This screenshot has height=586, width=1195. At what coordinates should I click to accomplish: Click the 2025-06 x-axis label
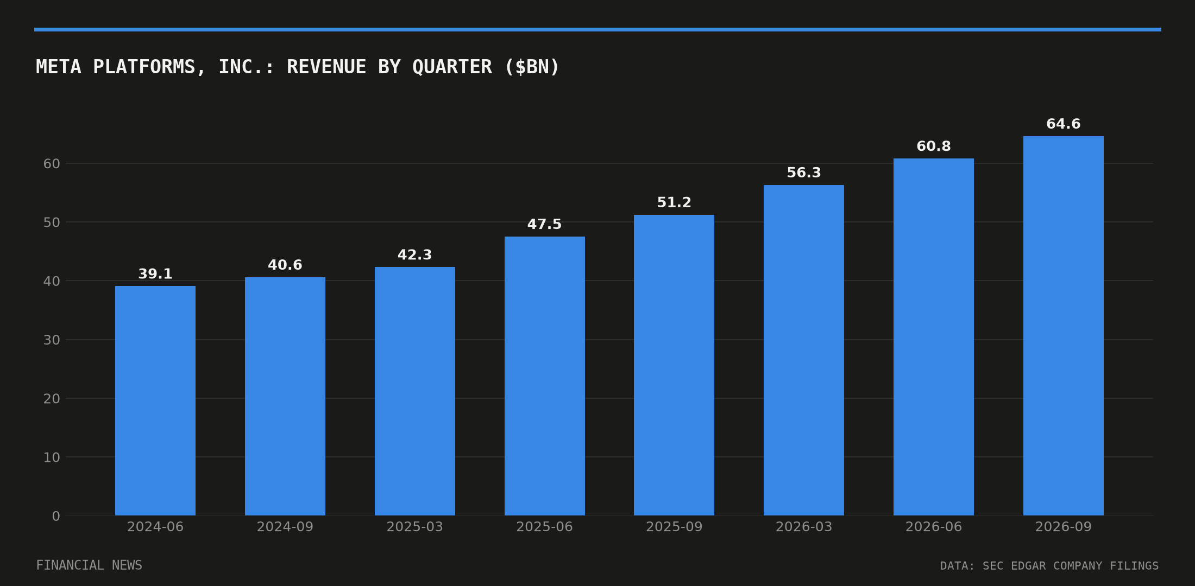(x=545, y=527)
